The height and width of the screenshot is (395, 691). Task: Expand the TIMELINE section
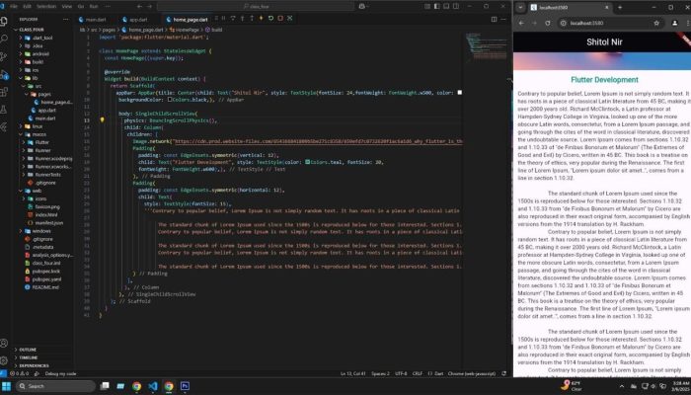click(x=29, y=357)
